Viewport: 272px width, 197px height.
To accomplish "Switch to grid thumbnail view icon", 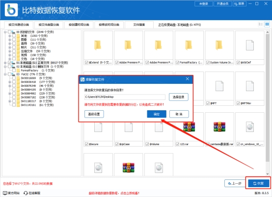I will (x=267, y=25).
